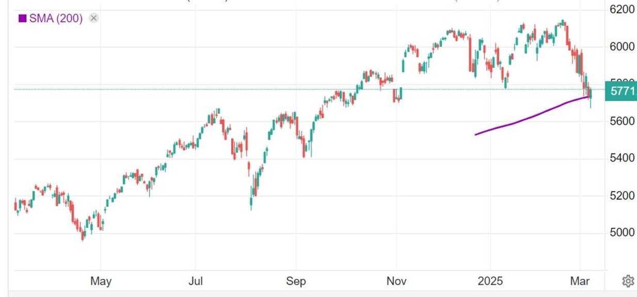
Task: Select the May label on time axis
Action: (101, 282)
